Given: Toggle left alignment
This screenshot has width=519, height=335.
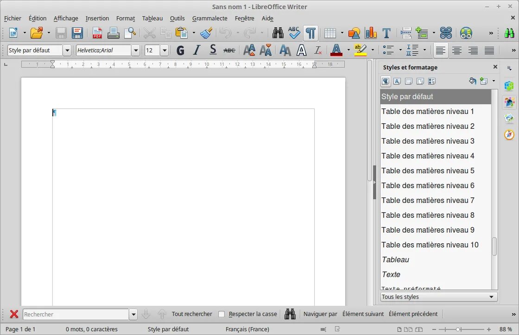Looking at the screenshot, I should 440,51.
